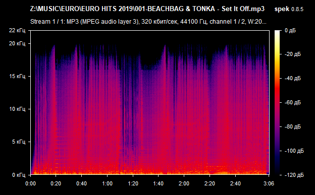
Task: Click the '-40 дБ' level label
Action: point(292,78)
